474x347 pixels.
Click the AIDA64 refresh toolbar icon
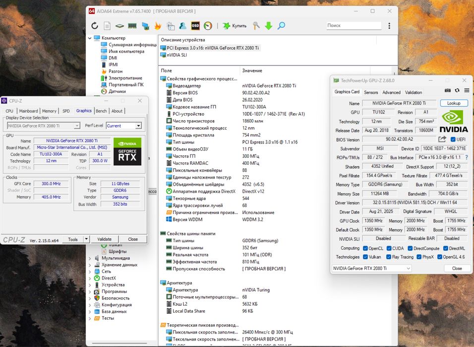coord(95,26)
